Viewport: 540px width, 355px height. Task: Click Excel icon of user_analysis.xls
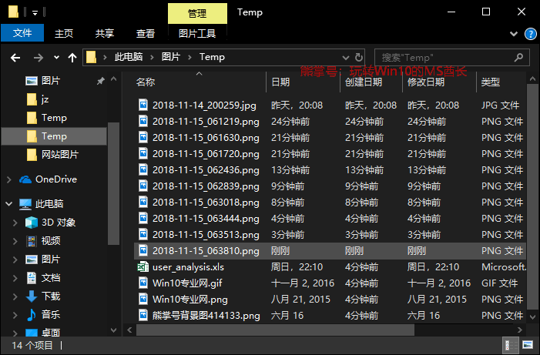[143, 267]
